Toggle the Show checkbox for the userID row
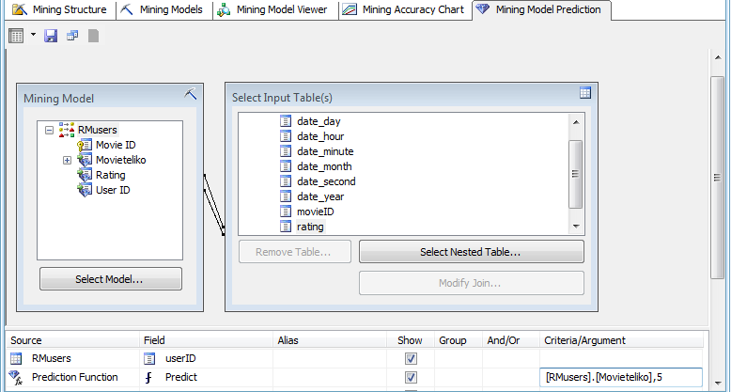731x392 pixels. pos(411,358)
